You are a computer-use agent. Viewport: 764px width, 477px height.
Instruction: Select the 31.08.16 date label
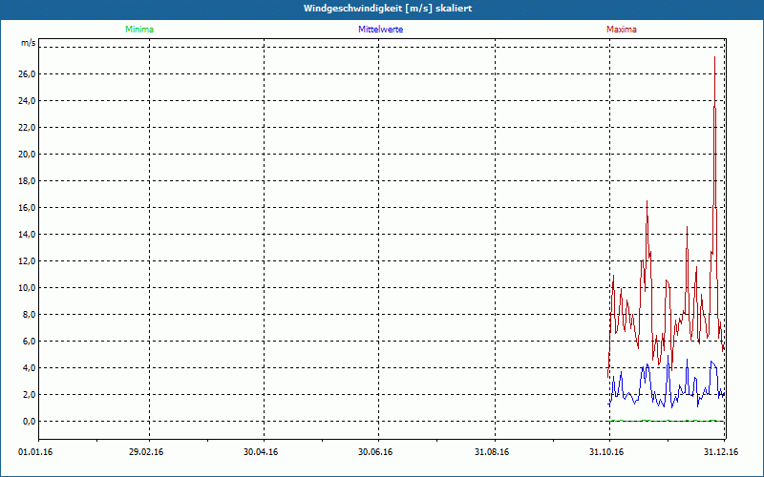(491, 451)
